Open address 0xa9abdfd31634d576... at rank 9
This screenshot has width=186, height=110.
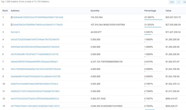(x=36, y=76)
